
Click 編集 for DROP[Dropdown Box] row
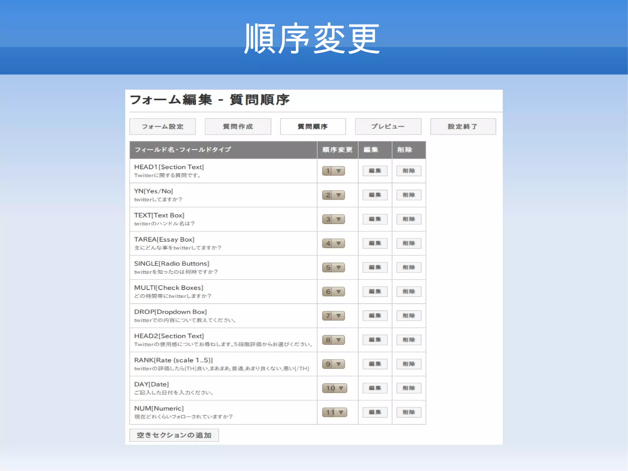(x=375, y=316)
